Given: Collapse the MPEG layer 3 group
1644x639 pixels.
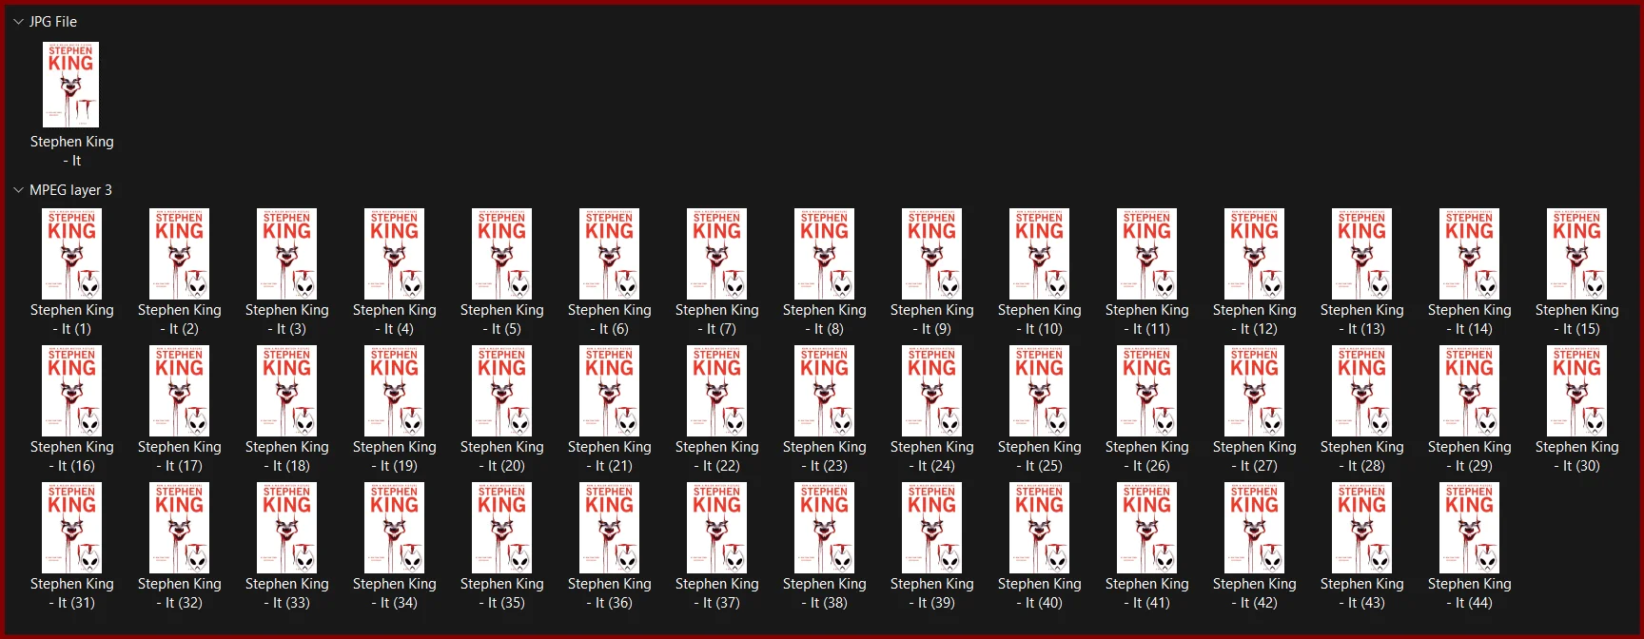Looking at the screenshot, I should (18, 190).
